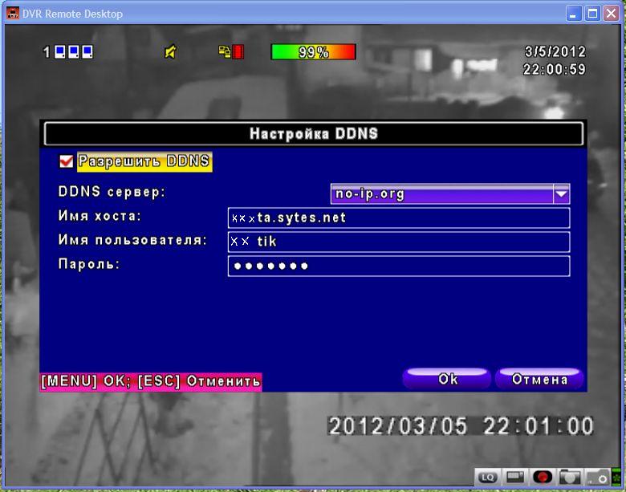Maximize the DVR Remote Desktop window
626x492 pixels.
(x=592, y=14)
